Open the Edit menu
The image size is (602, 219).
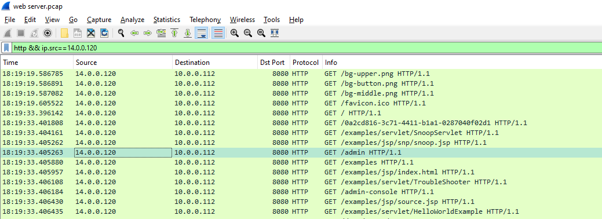point(30,20)
